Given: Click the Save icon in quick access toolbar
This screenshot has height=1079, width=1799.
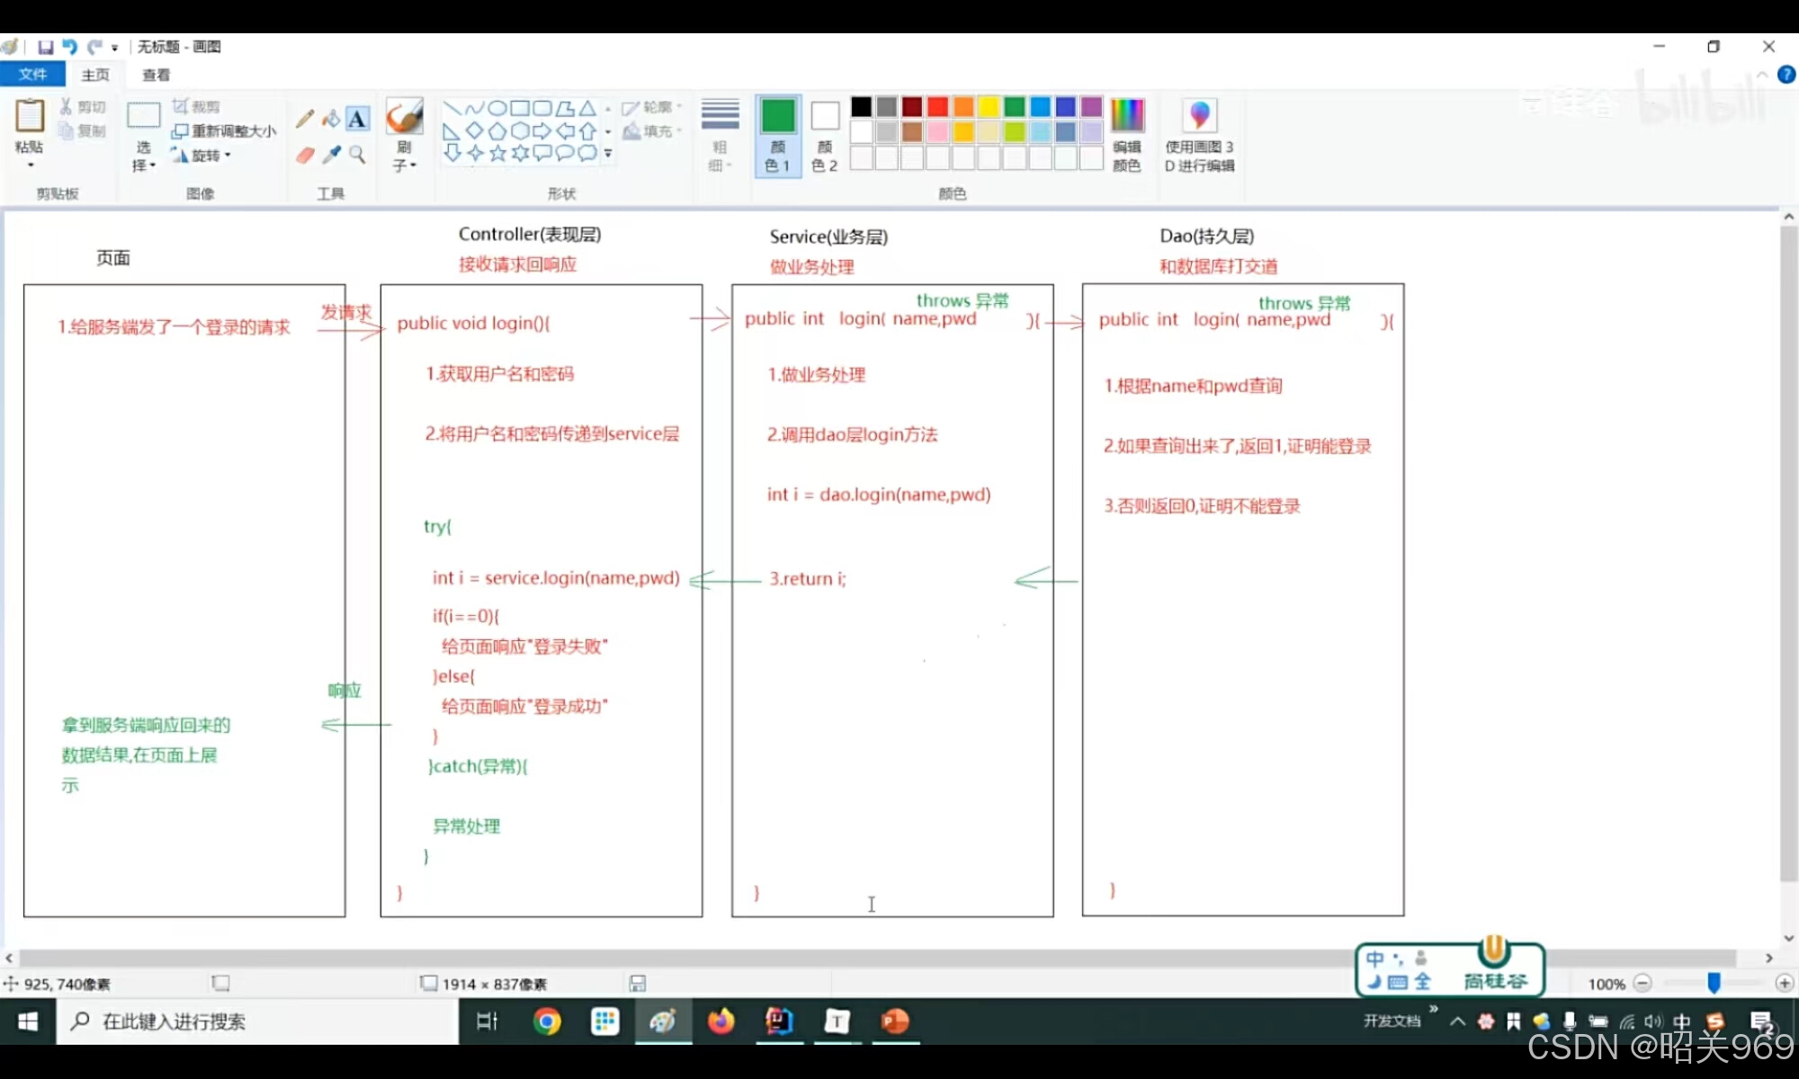Looking at the screenshot, I should (45, 47).
